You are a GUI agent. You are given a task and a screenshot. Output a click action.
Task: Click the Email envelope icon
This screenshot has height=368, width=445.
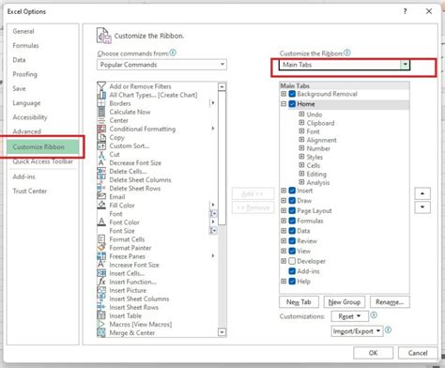click(x=101, y=196)
